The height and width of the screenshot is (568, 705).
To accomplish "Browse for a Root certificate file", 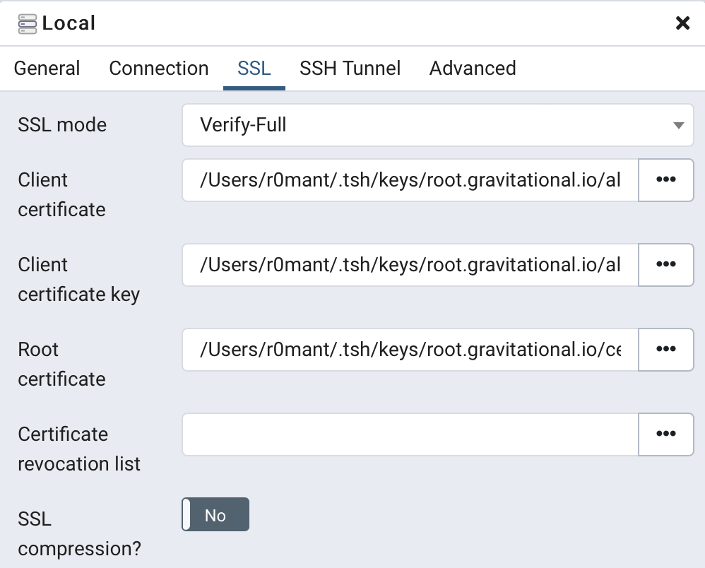I will pos(665,350).
